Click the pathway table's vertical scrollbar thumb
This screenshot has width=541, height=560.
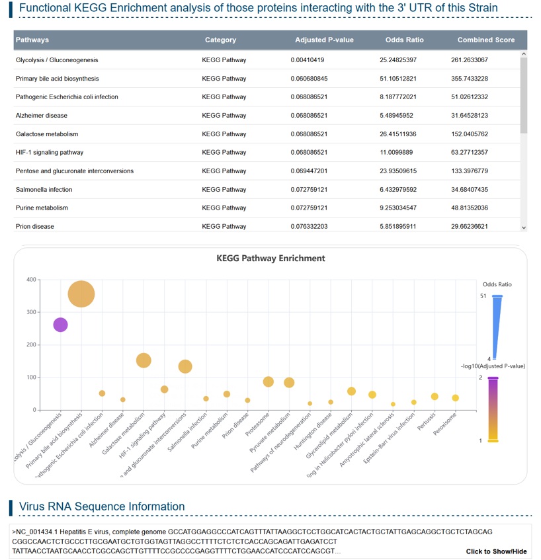coord(524,96)
